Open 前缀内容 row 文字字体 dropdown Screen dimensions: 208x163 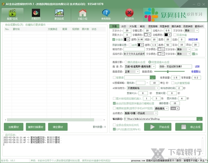(184, 49)
